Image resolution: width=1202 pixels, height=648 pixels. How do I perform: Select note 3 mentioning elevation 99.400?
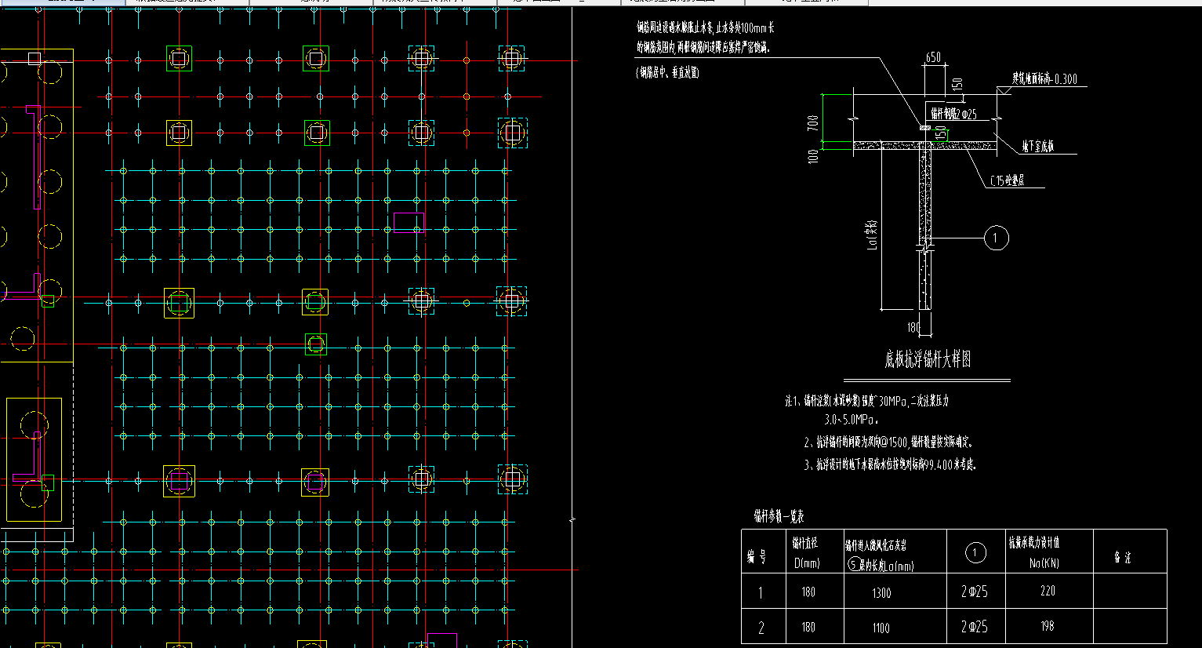click(x=890, y=465)
